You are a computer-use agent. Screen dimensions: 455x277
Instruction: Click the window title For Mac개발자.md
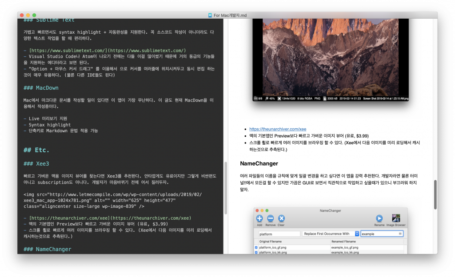pyautogui.click(x=230, y=15)
